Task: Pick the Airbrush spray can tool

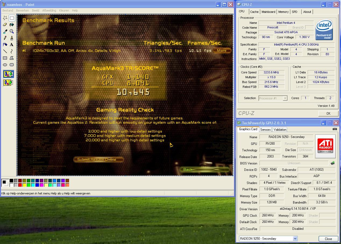Action: pyautogui.click(x=5, y=45)
